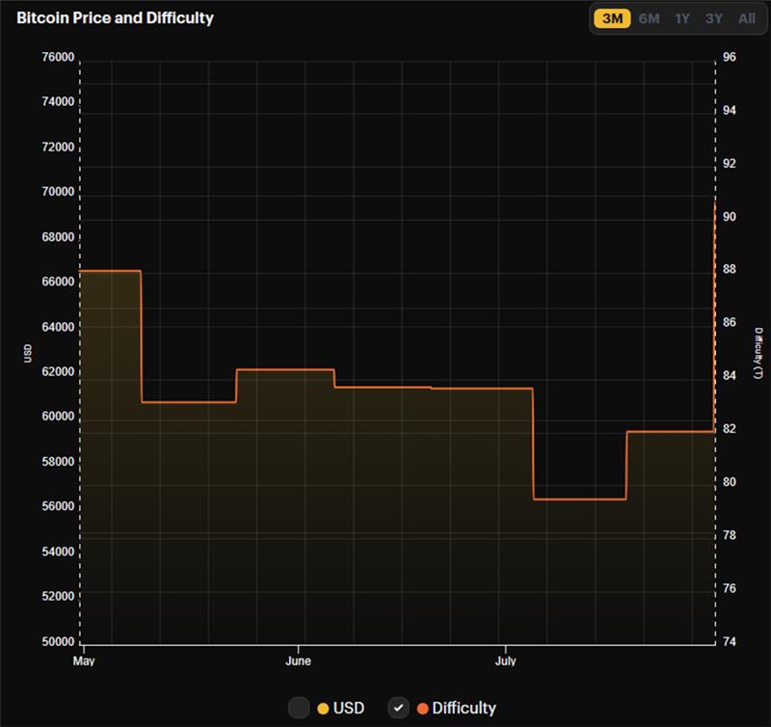Screen dimensions: 771x727
Task: Click the 50000 value on USD axis
Action: click(x=58, y=642)
